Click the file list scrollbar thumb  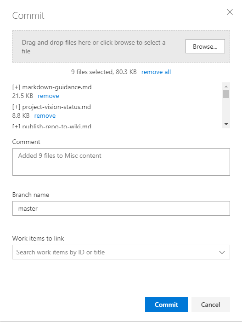(226, 94)
